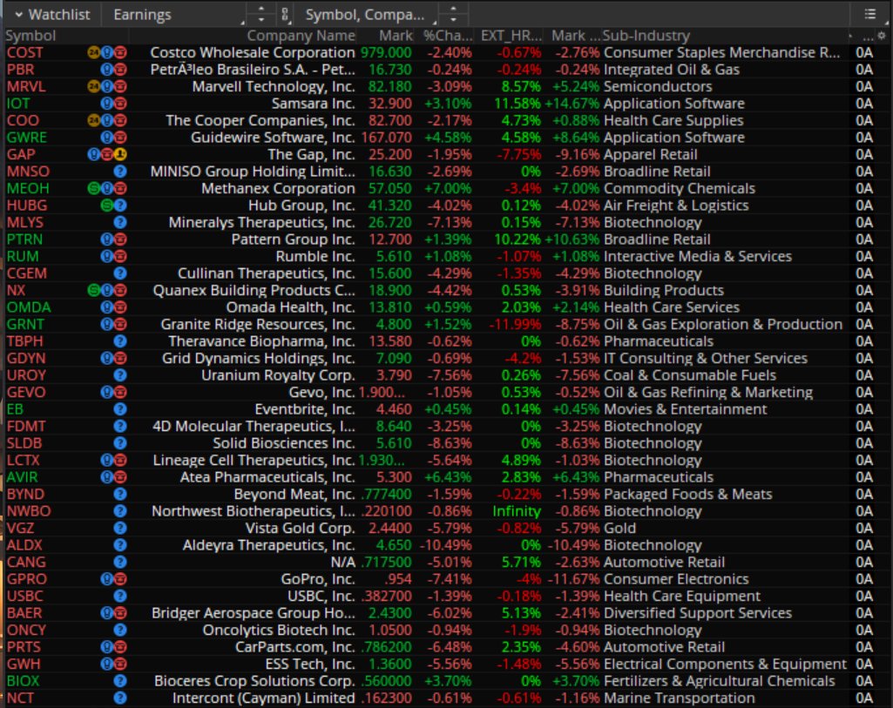Click the red phone icon on GWH row
Screen dimensions: 893x708
coord(120,664)
